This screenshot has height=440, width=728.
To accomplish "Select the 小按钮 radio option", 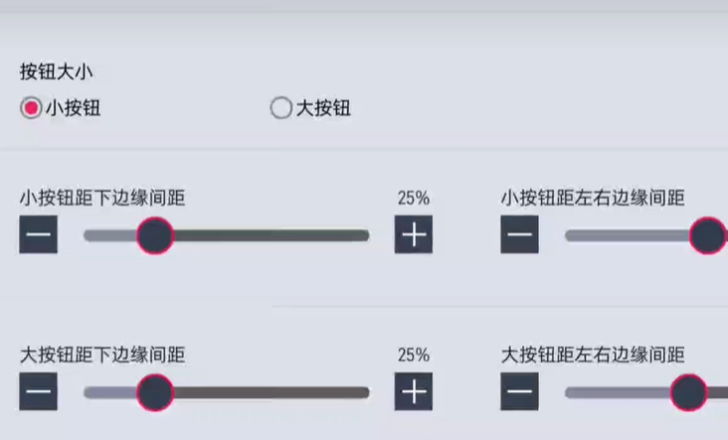I will pos(32,108).
